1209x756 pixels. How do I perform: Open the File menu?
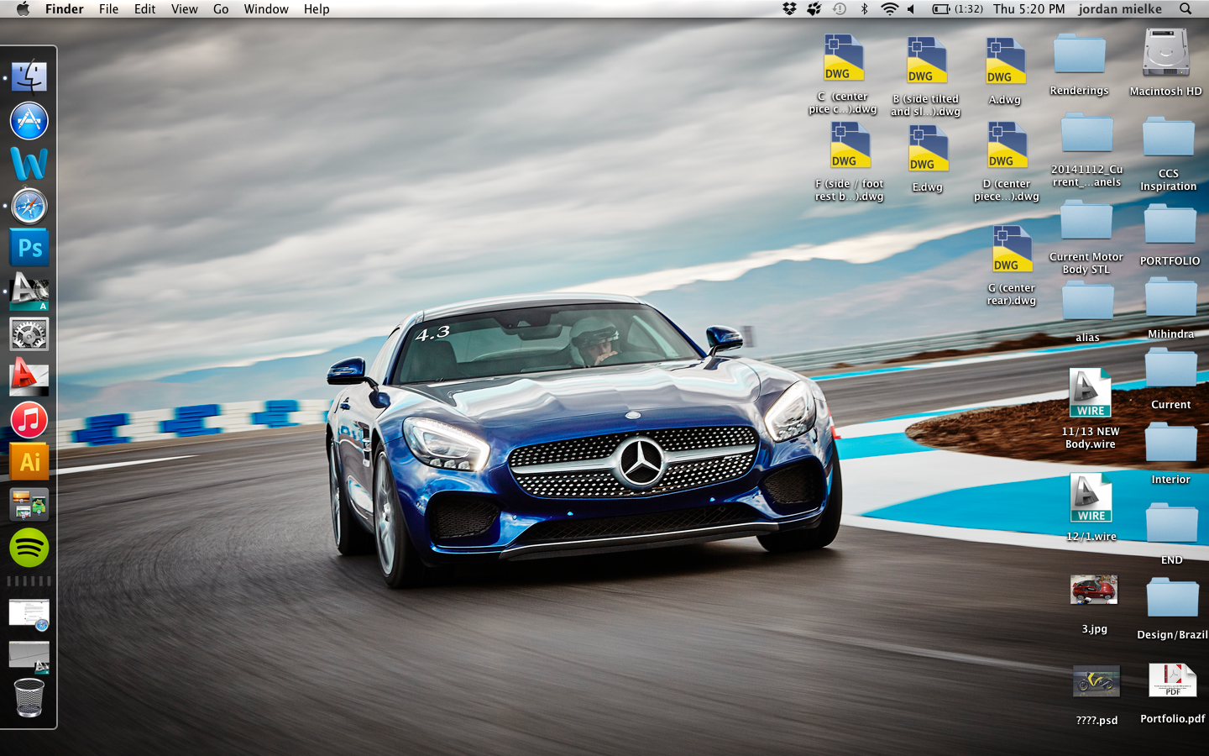coord(108,8)
